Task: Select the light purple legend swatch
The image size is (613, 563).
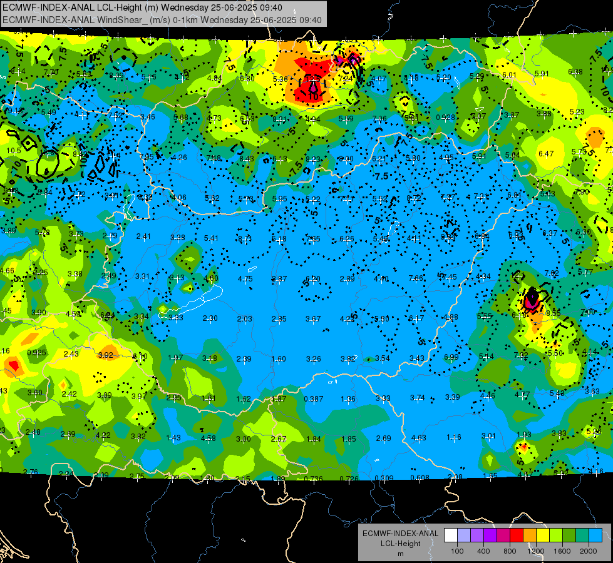Action: point(477,535)
